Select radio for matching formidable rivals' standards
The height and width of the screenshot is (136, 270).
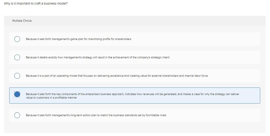click(17, 115)
